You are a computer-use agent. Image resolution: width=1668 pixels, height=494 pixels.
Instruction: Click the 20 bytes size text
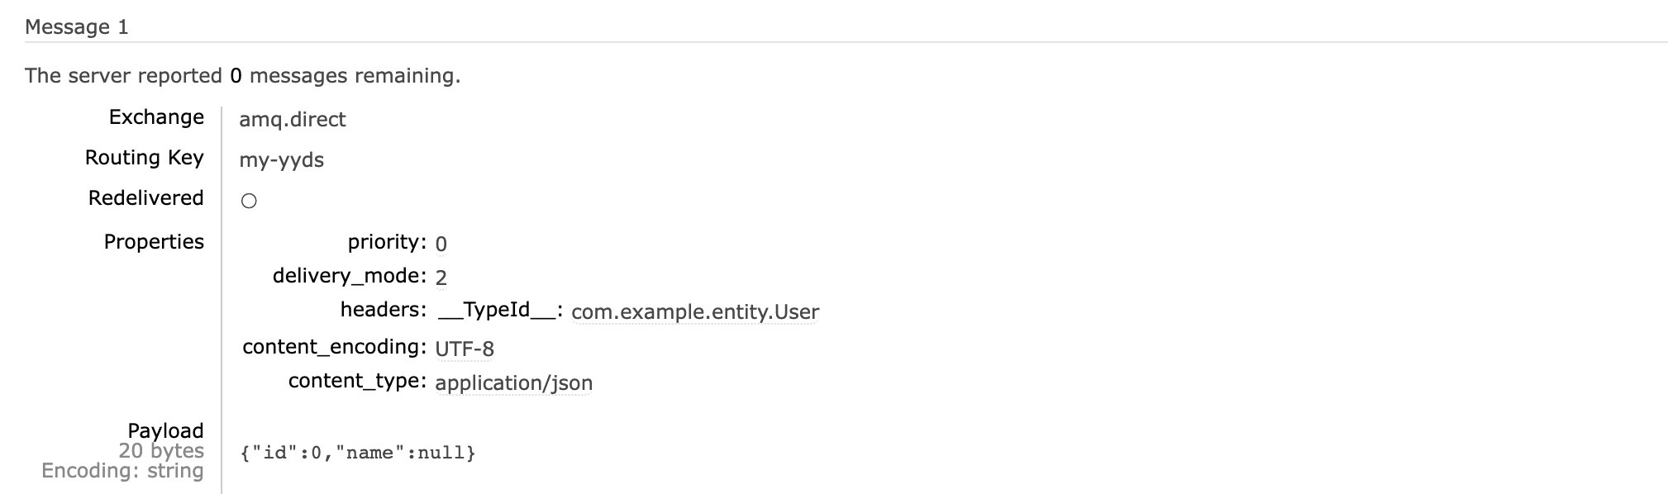(x=161, y=451)
